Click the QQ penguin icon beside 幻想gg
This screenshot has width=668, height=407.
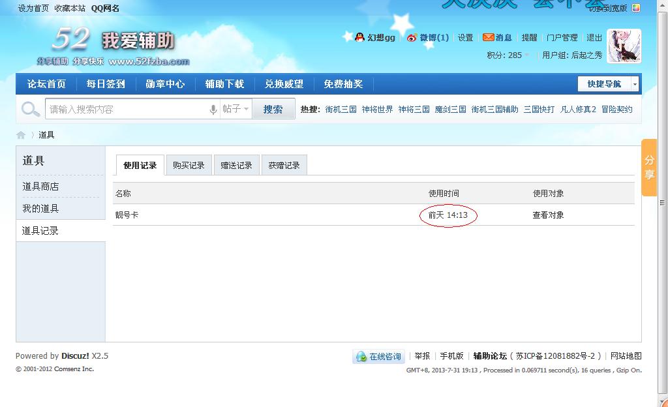[x=359, y=37]
